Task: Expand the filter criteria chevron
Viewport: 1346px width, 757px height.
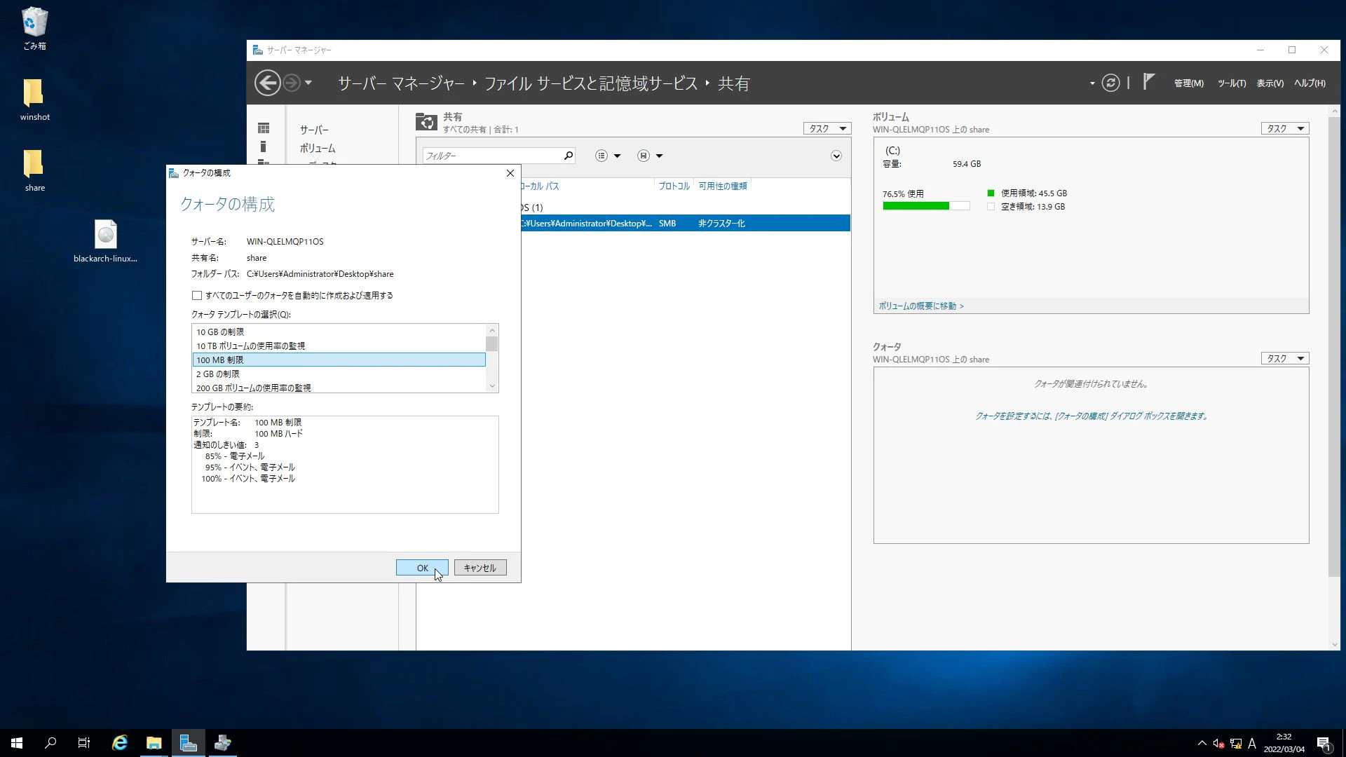Action: [x=836, y=156]
